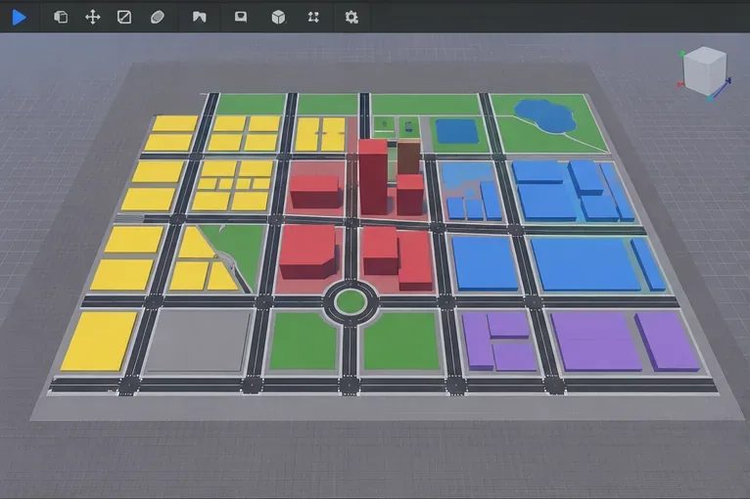The width and height of the screenshot is (750, 499).
Task: Select the copy/duplicate objects tool icon
Action: pyautogui.click(x=61, y=18)
